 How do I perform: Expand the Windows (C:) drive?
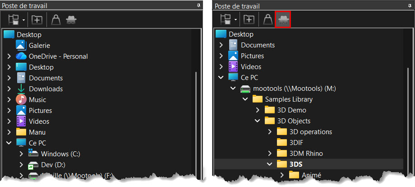pos(21,154)
